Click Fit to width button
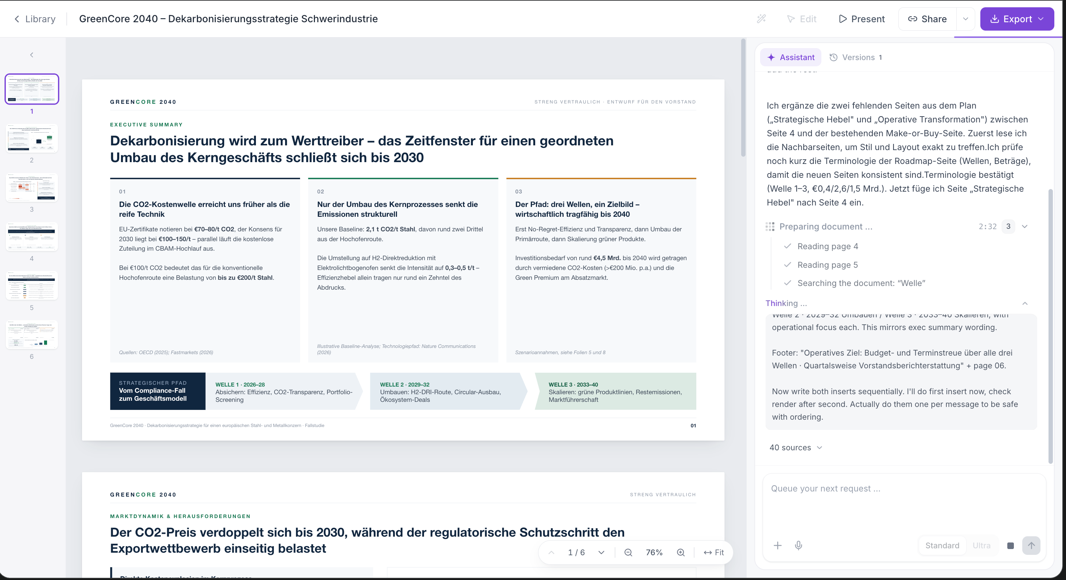This screenshot has width=1066, height=580. (714, 553)
